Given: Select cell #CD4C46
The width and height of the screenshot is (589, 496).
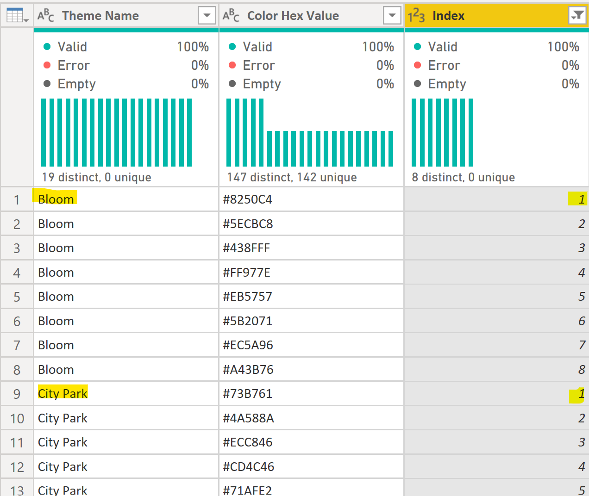Looking at the screenshot, I should [311, 467].
